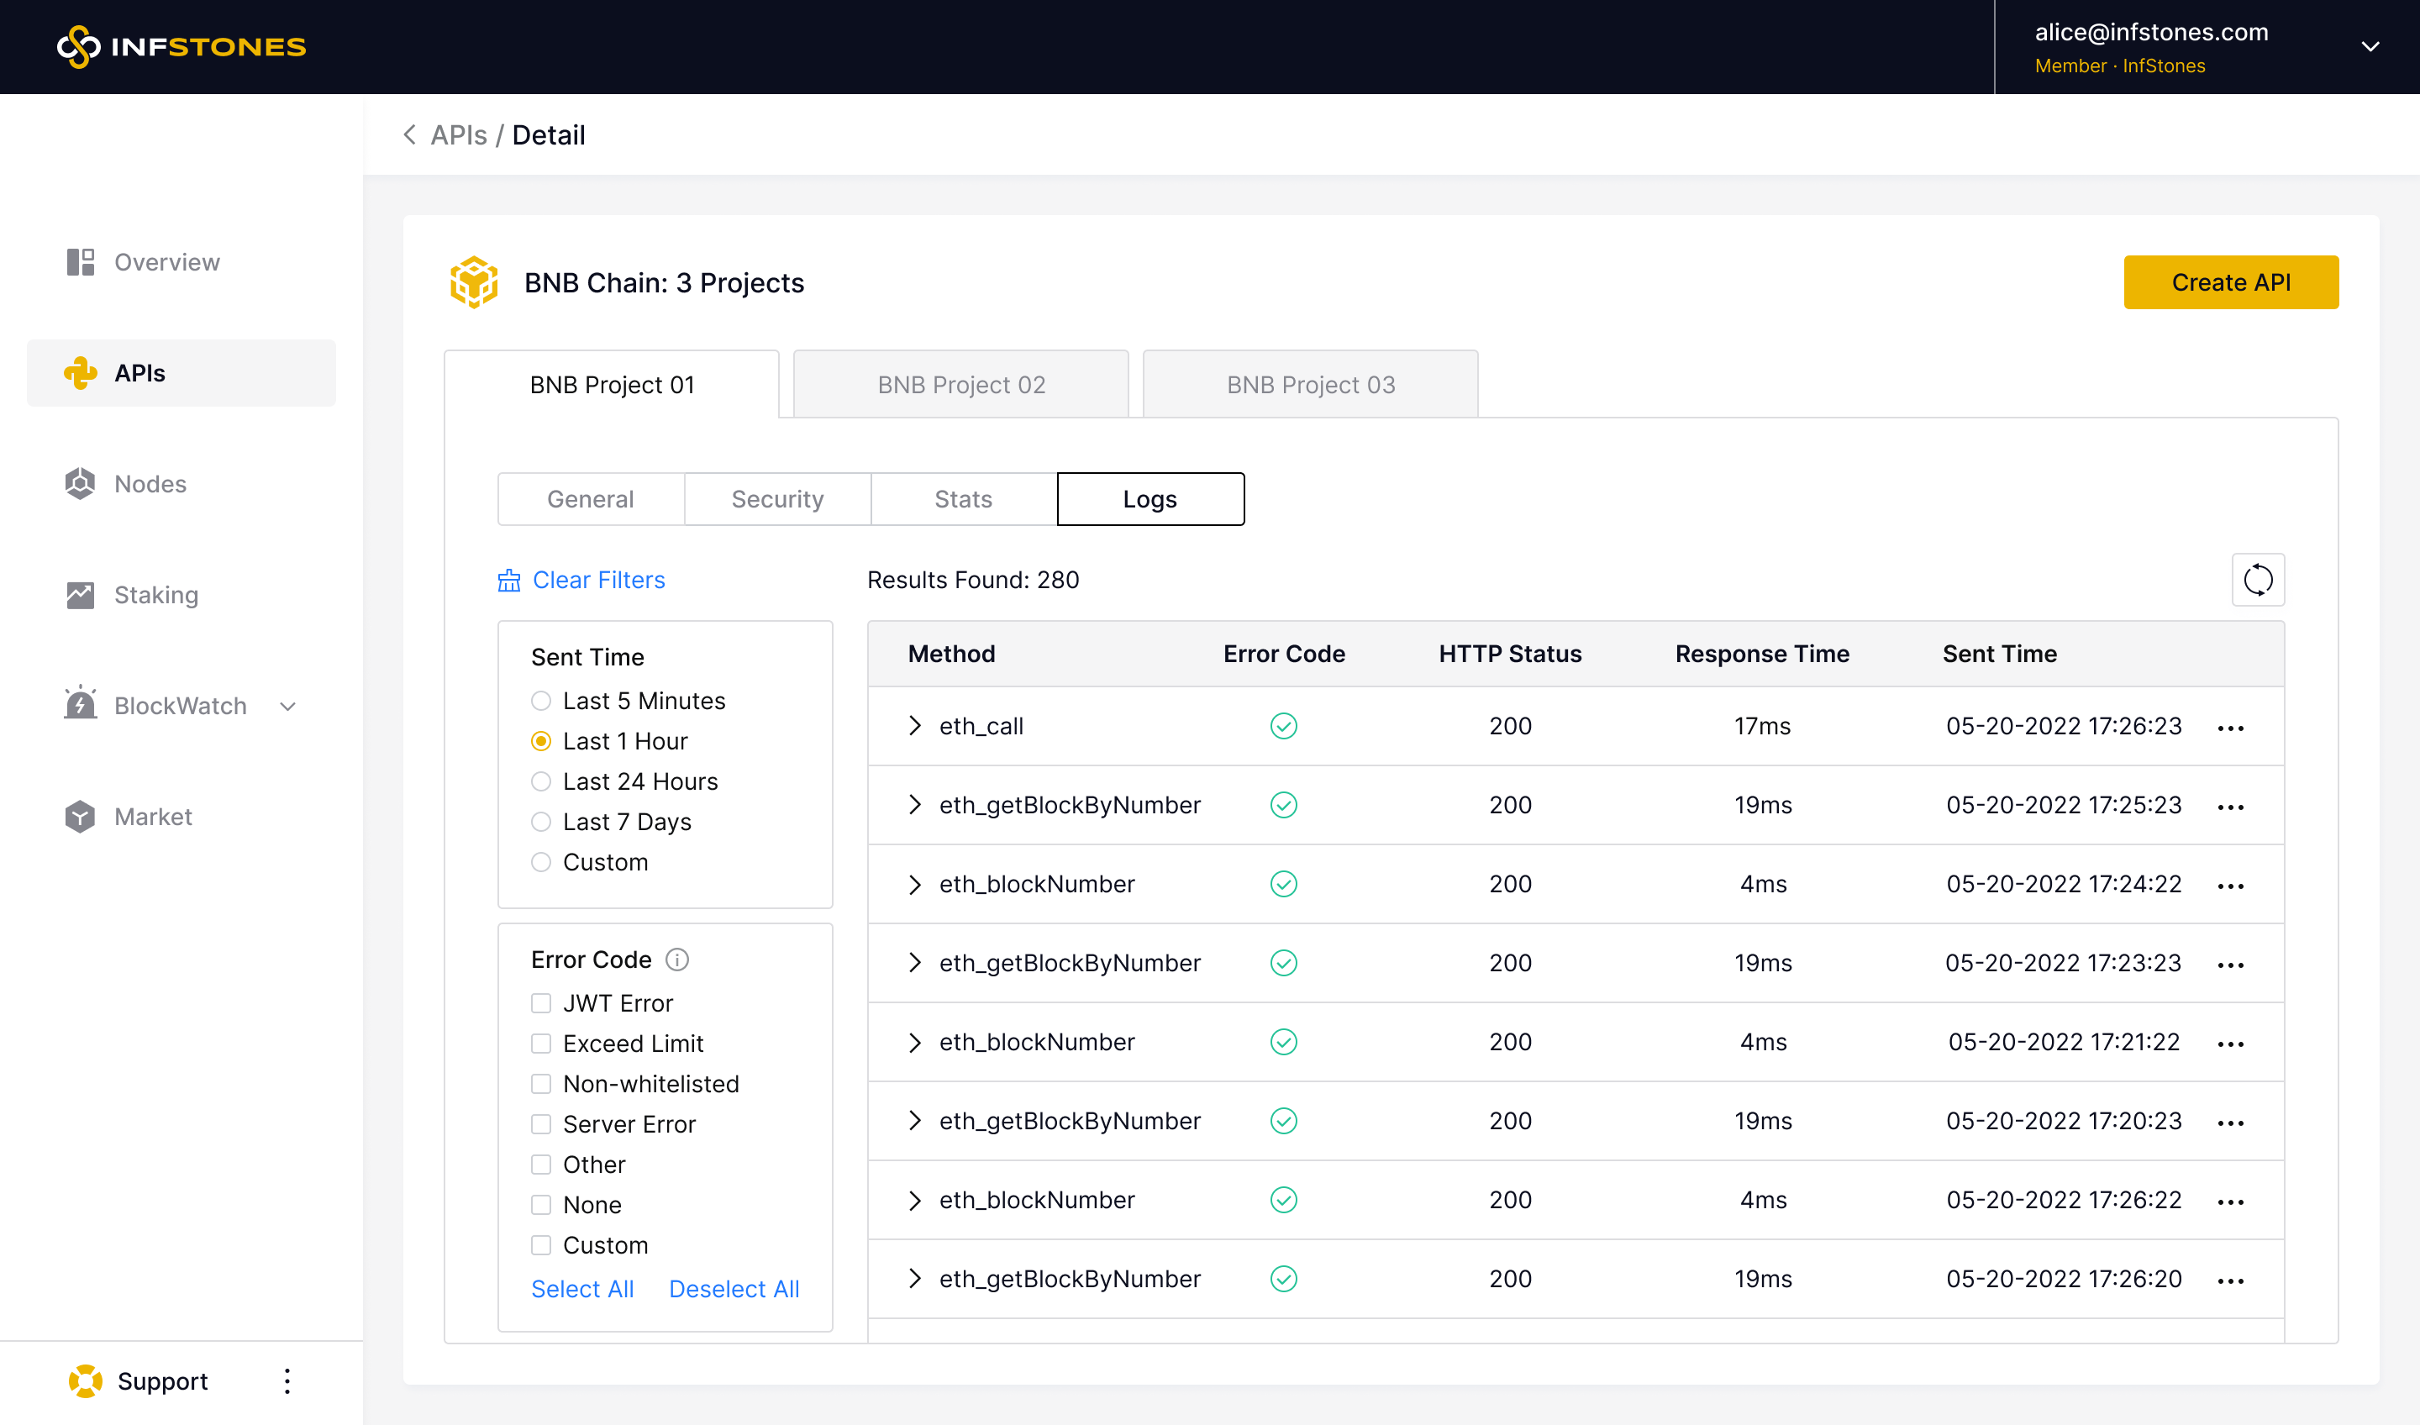The width and height of the screenshot is (2420, 1425).
Task: Click the Staking chart icon
Action: 80,596
